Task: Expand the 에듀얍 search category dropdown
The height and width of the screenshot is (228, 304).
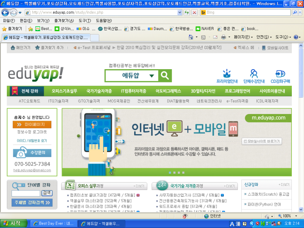Action: pos(152,76)
